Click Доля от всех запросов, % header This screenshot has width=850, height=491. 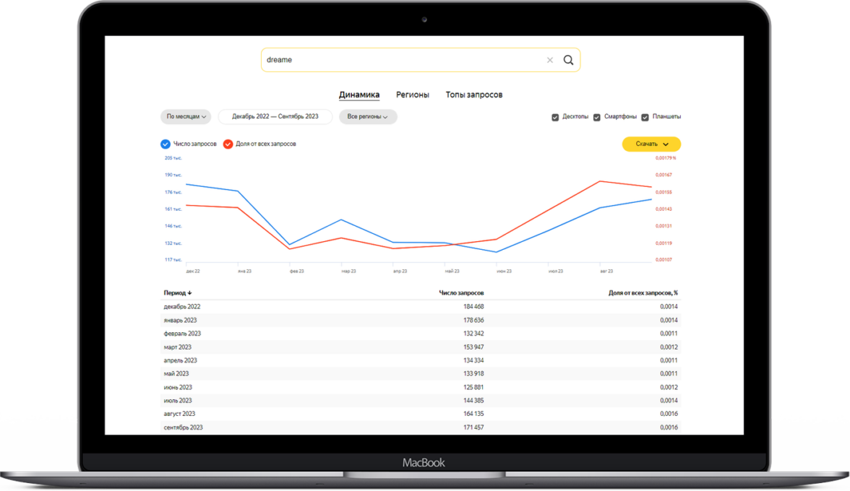pos(643,293)
